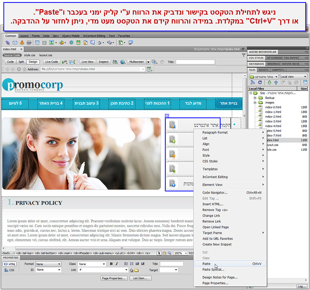Filter related files funnel icon
This screenshot has width=310, height=290.
(243, 55)
